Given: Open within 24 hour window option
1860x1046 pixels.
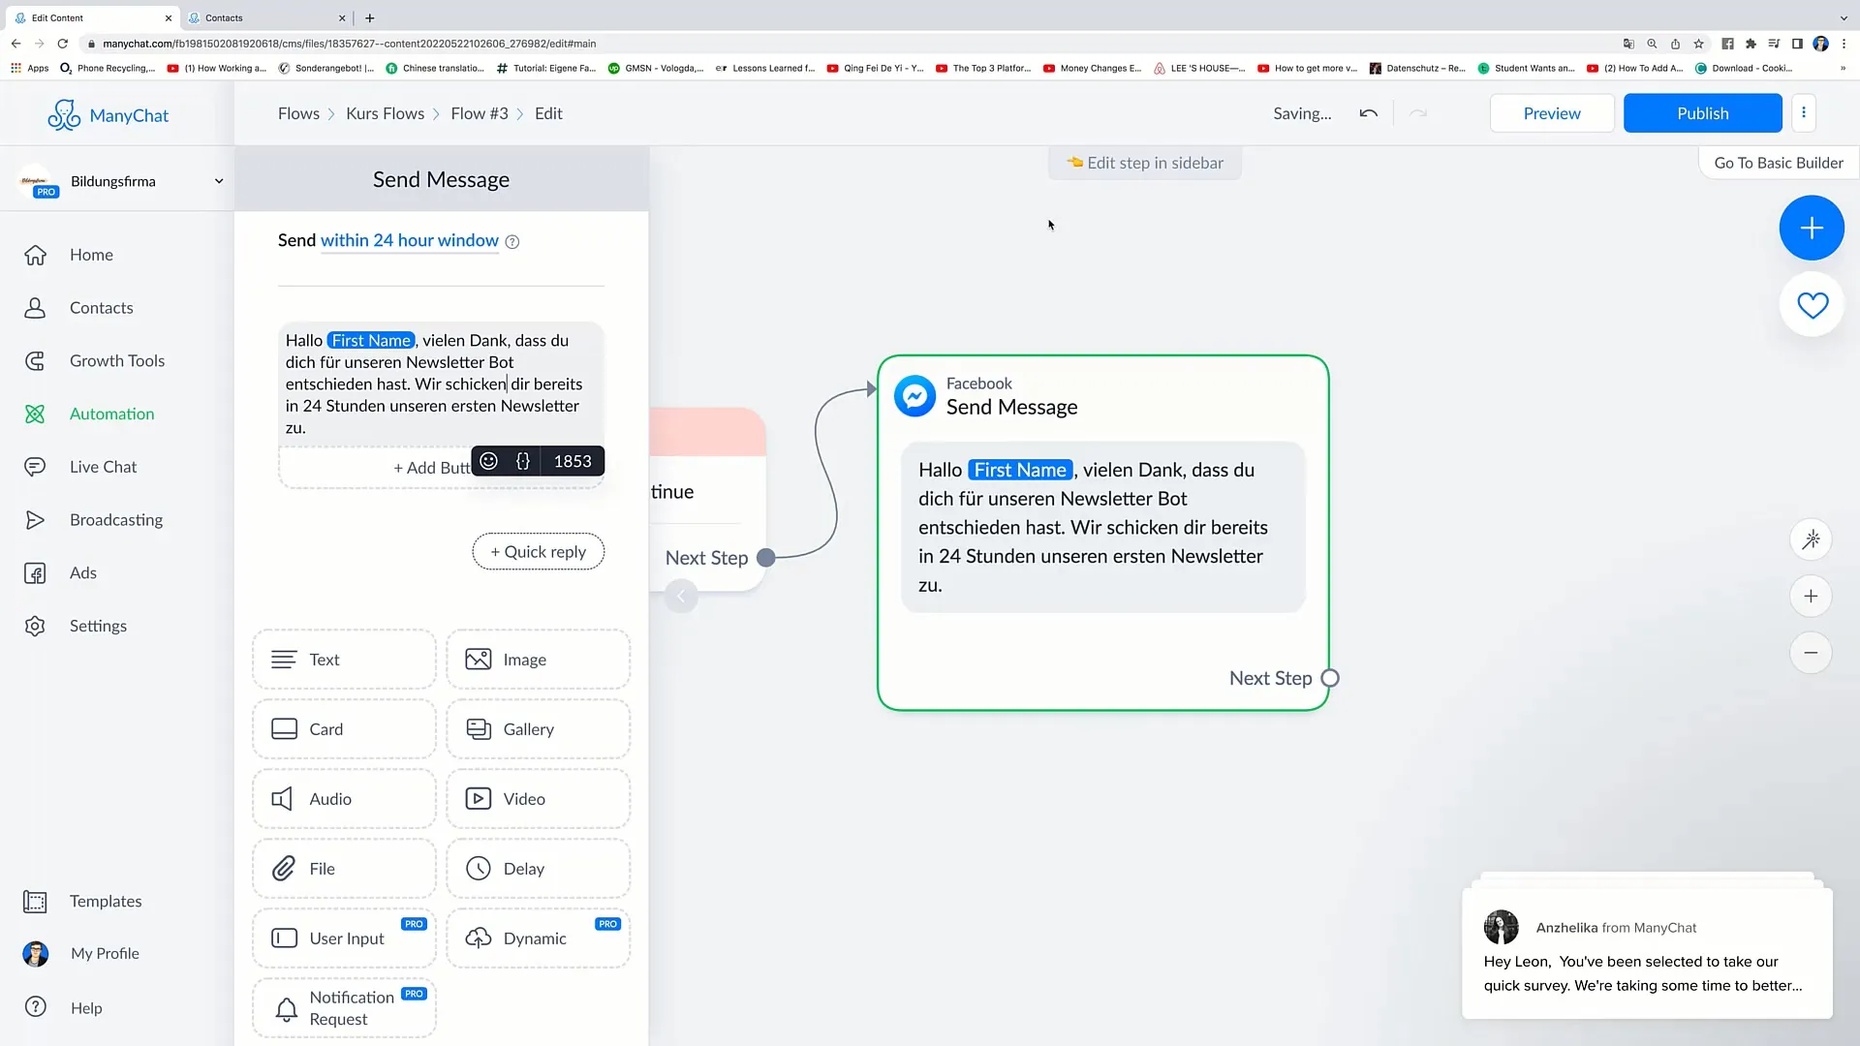Looking at the screenshot, I should [409, 240].
